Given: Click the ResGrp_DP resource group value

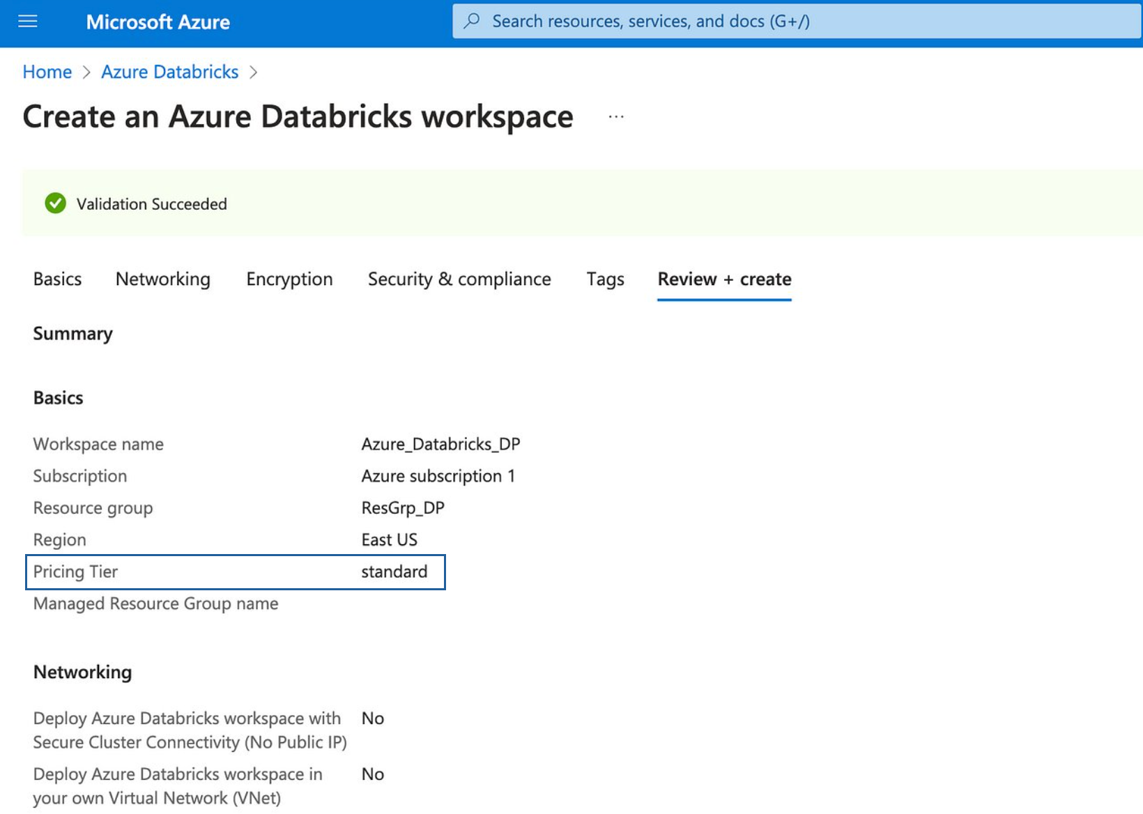Looking at the screenshot, I should pos(403,508).
